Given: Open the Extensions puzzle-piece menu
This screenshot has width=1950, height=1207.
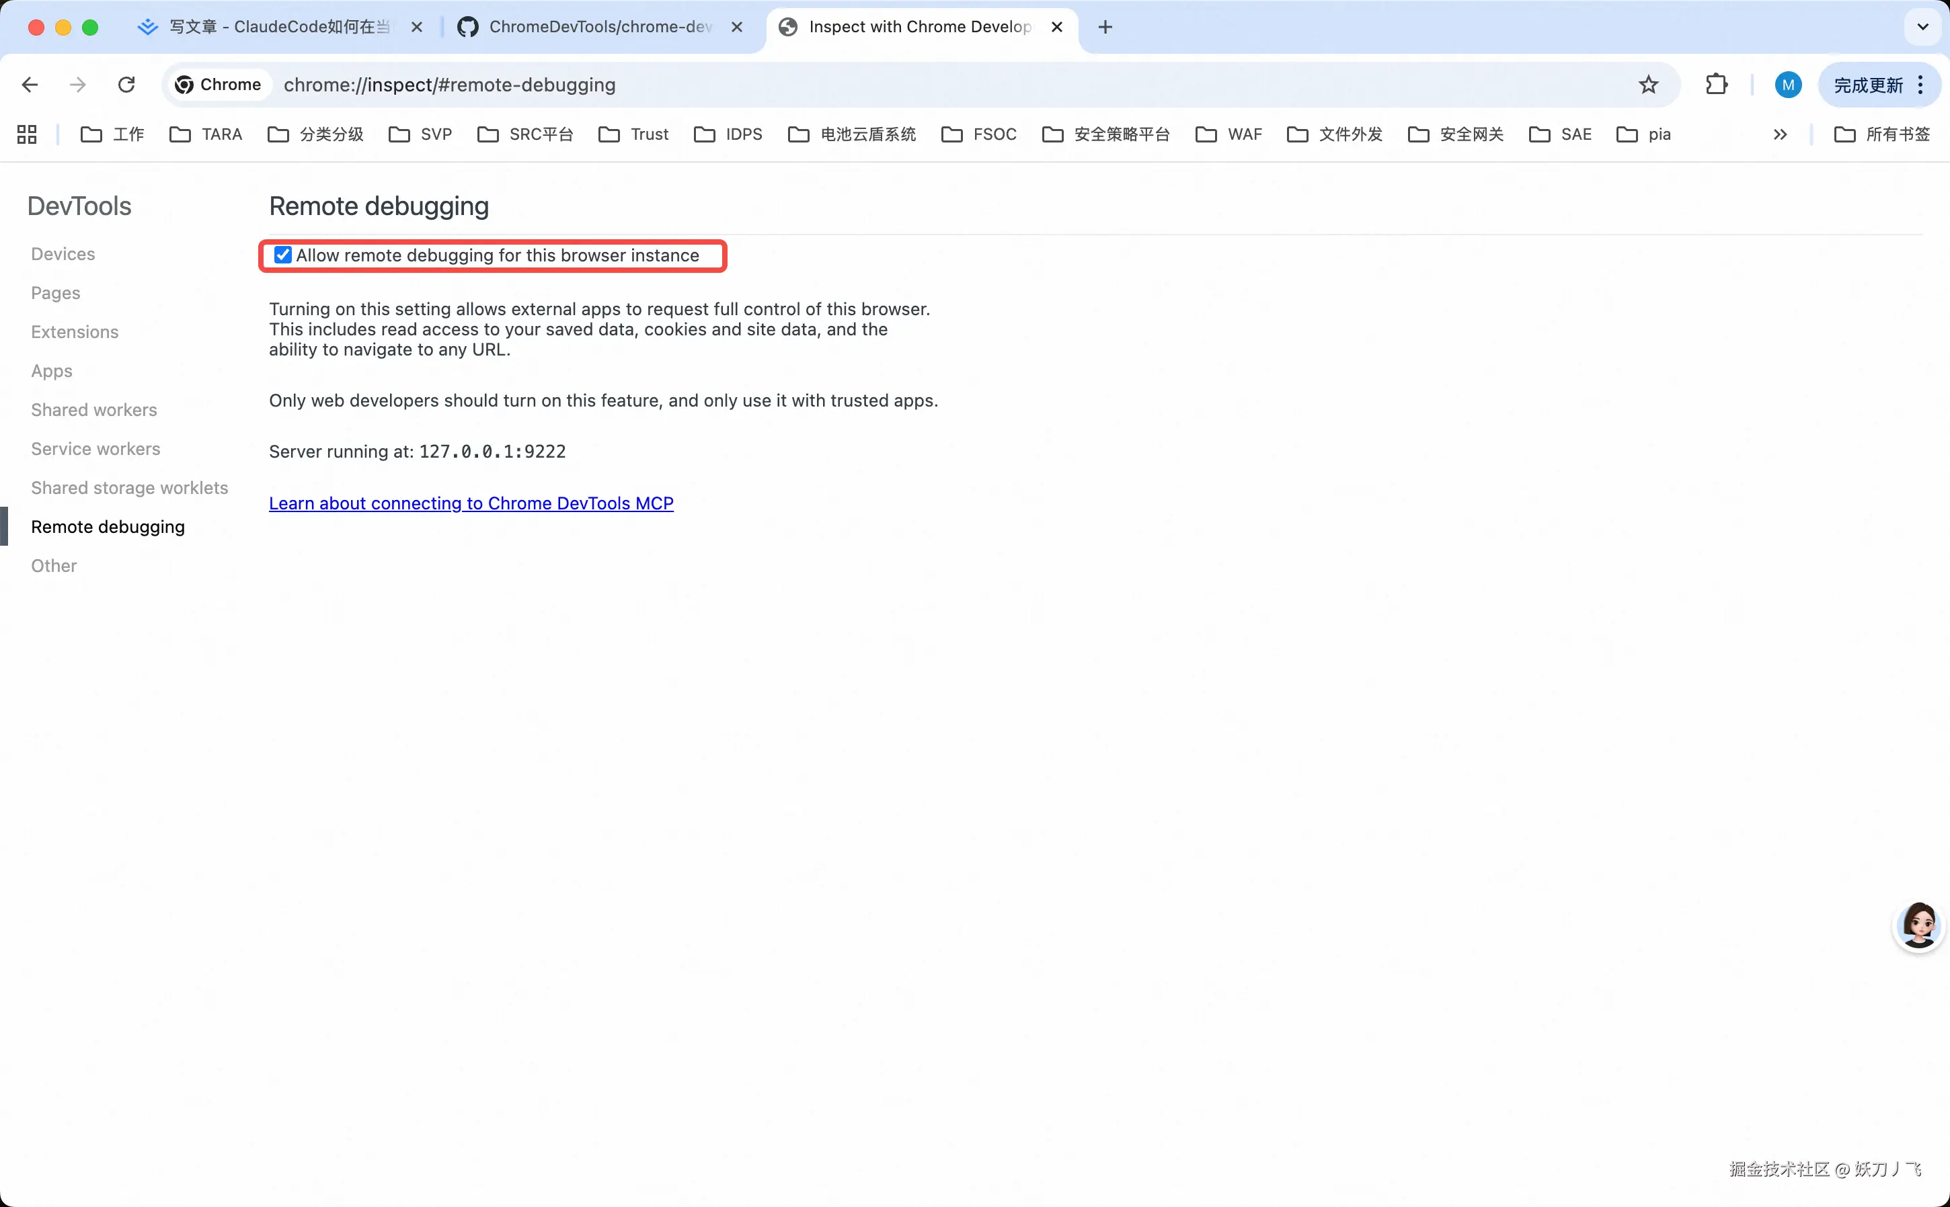Looking at the screenshot, I should [x=1716, y=85].
